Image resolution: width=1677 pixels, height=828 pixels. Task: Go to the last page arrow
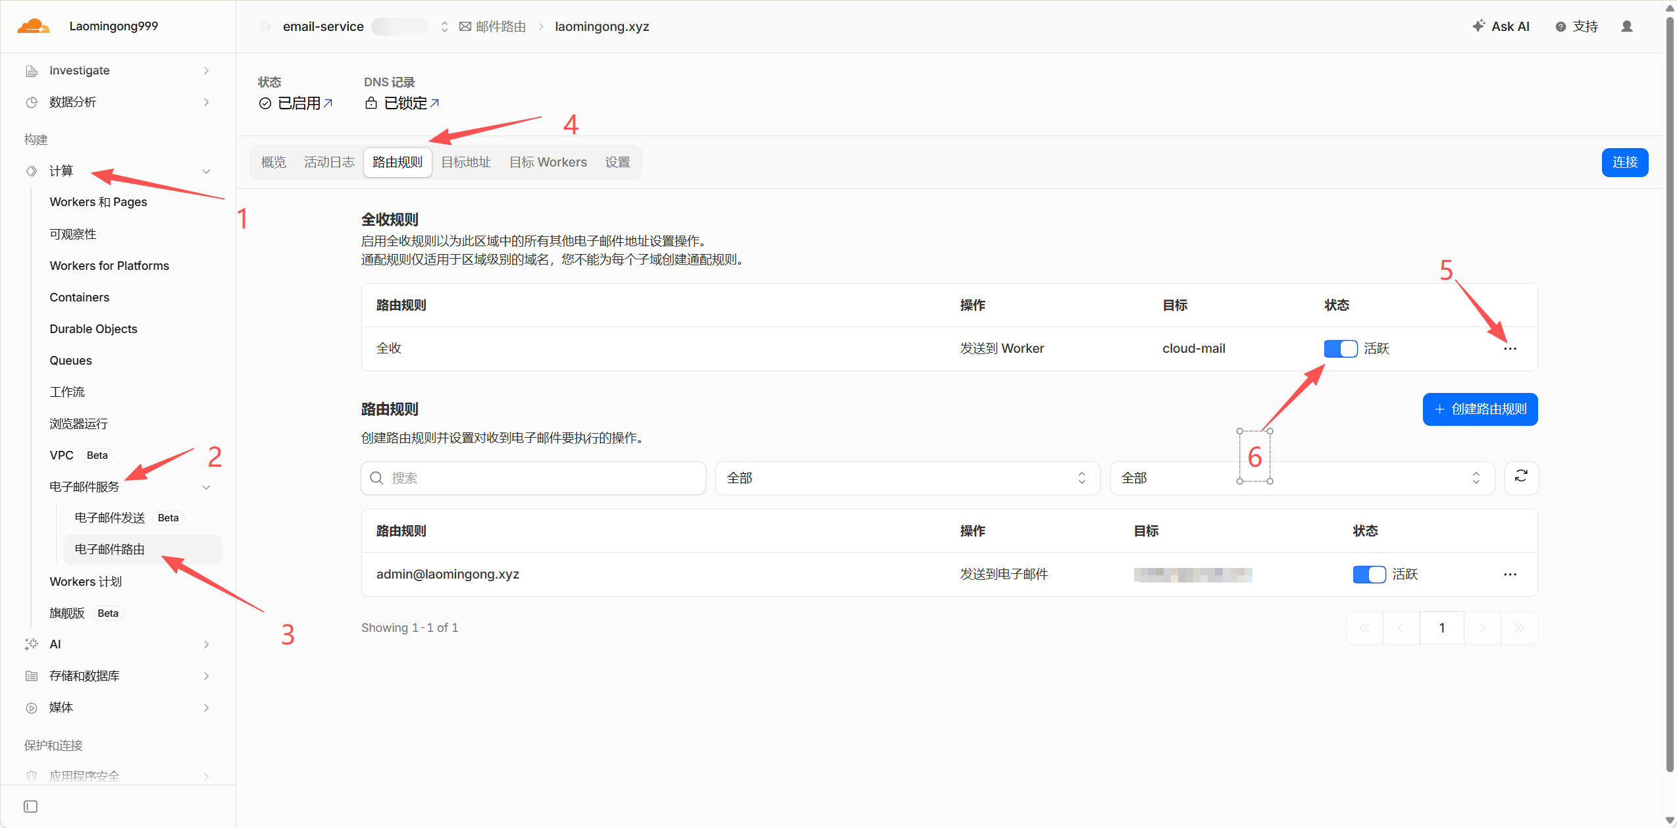pos(1519,628)
